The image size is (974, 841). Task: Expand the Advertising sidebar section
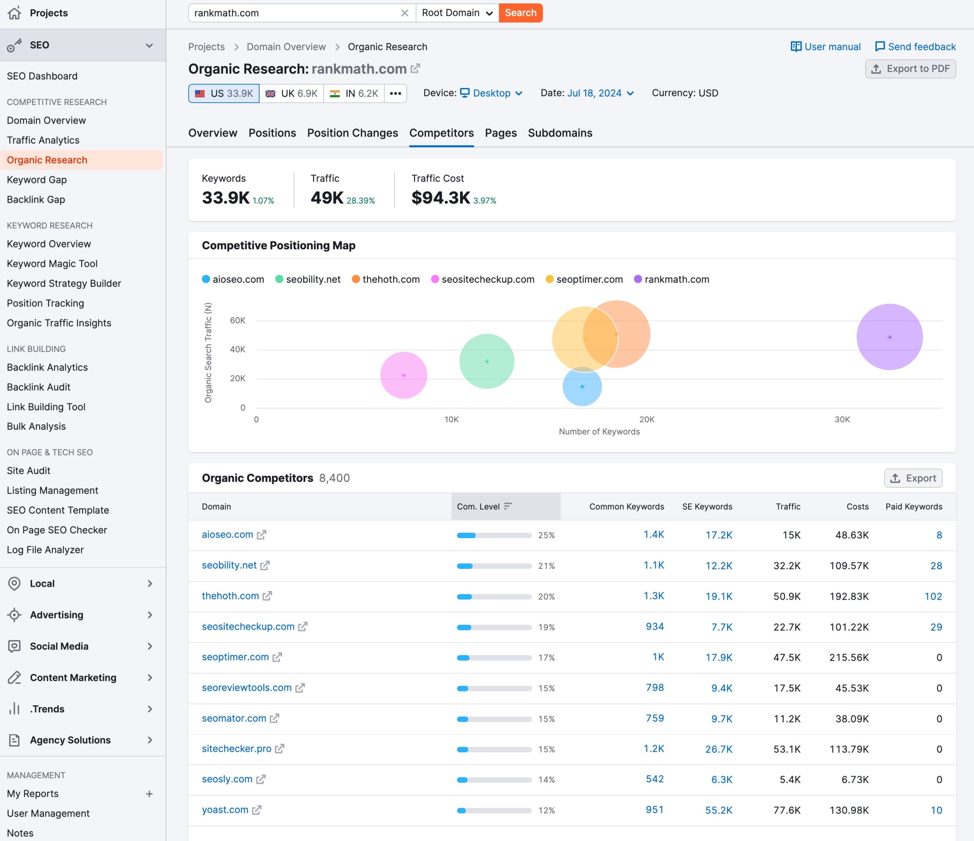150,615
